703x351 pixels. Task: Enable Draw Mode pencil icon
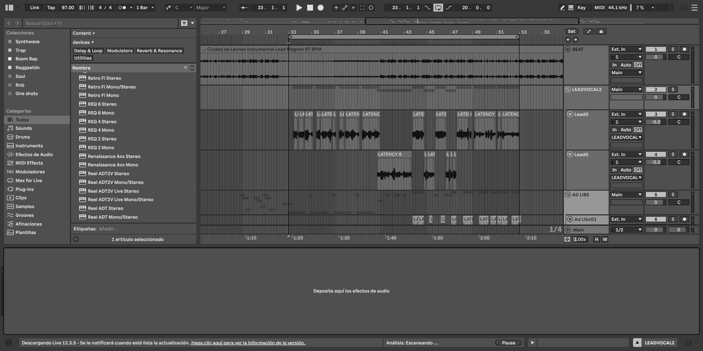click(x=562, y=8)
